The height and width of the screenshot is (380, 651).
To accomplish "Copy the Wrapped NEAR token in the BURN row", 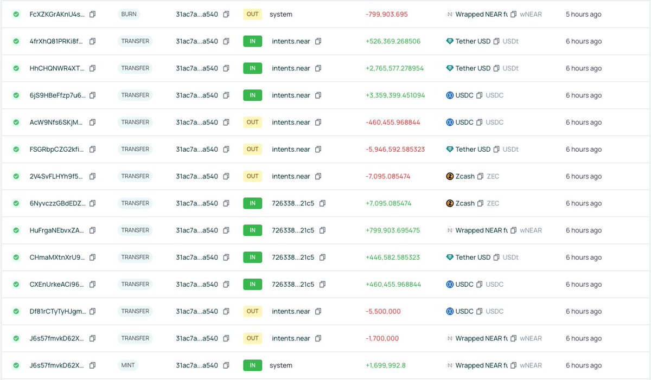I will pyautogui.click(x=513, y=14).
